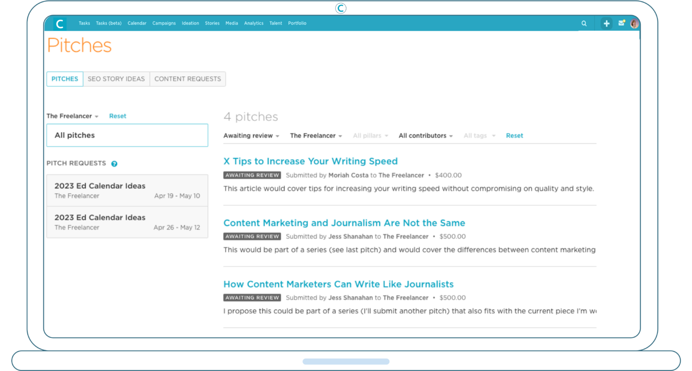
Task: Open pitch X Tips to Increase Your Writing Speed
Action: pos(310,161)
